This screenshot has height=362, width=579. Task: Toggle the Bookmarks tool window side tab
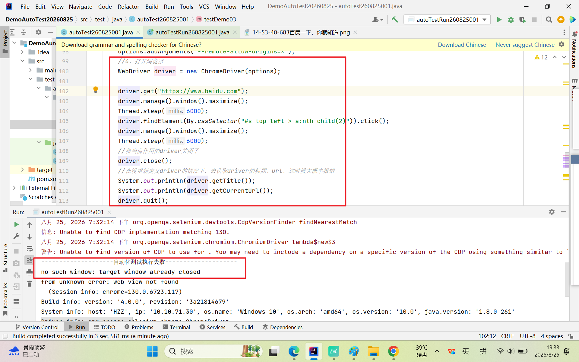point(5,299)
